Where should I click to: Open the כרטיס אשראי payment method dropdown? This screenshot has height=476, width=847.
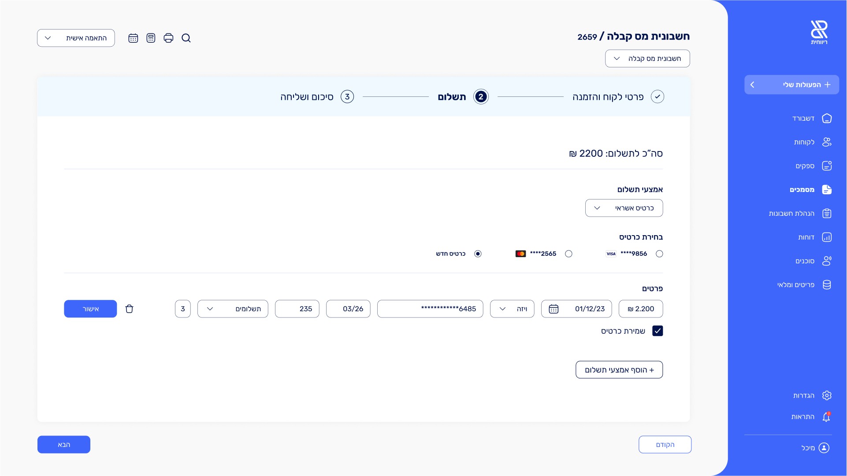point(624,208)
